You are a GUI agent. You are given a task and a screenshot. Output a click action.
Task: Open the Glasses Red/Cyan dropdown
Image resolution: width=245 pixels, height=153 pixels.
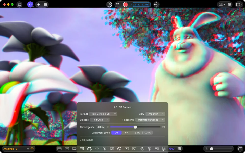(100, 120)
